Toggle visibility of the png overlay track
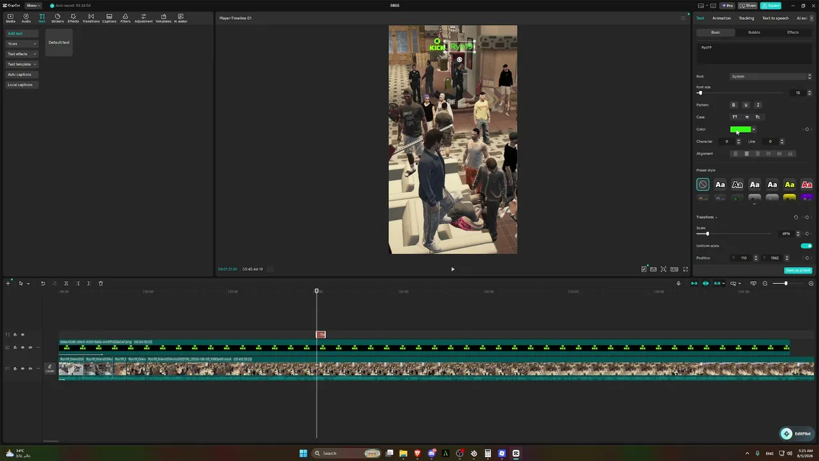819x461 pixels. (x=22, y=348)
